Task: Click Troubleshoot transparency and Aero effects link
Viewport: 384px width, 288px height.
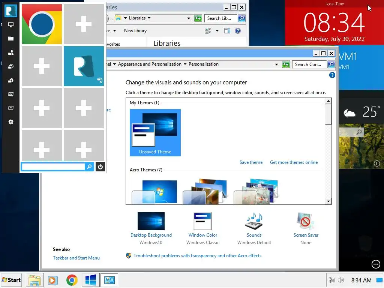Action: point(197,256)
